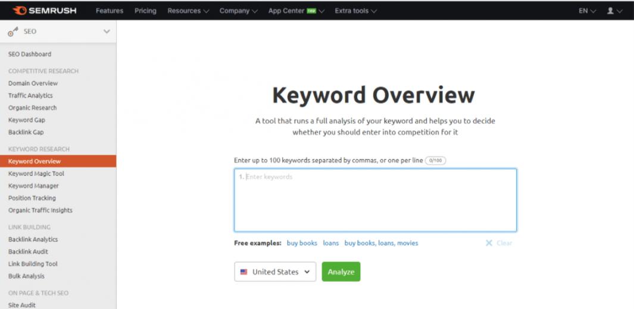The width and height of the screenshot is (634, 309).
Task: Select Backlink Analytics in sidebar
Action: coord(33,239)
